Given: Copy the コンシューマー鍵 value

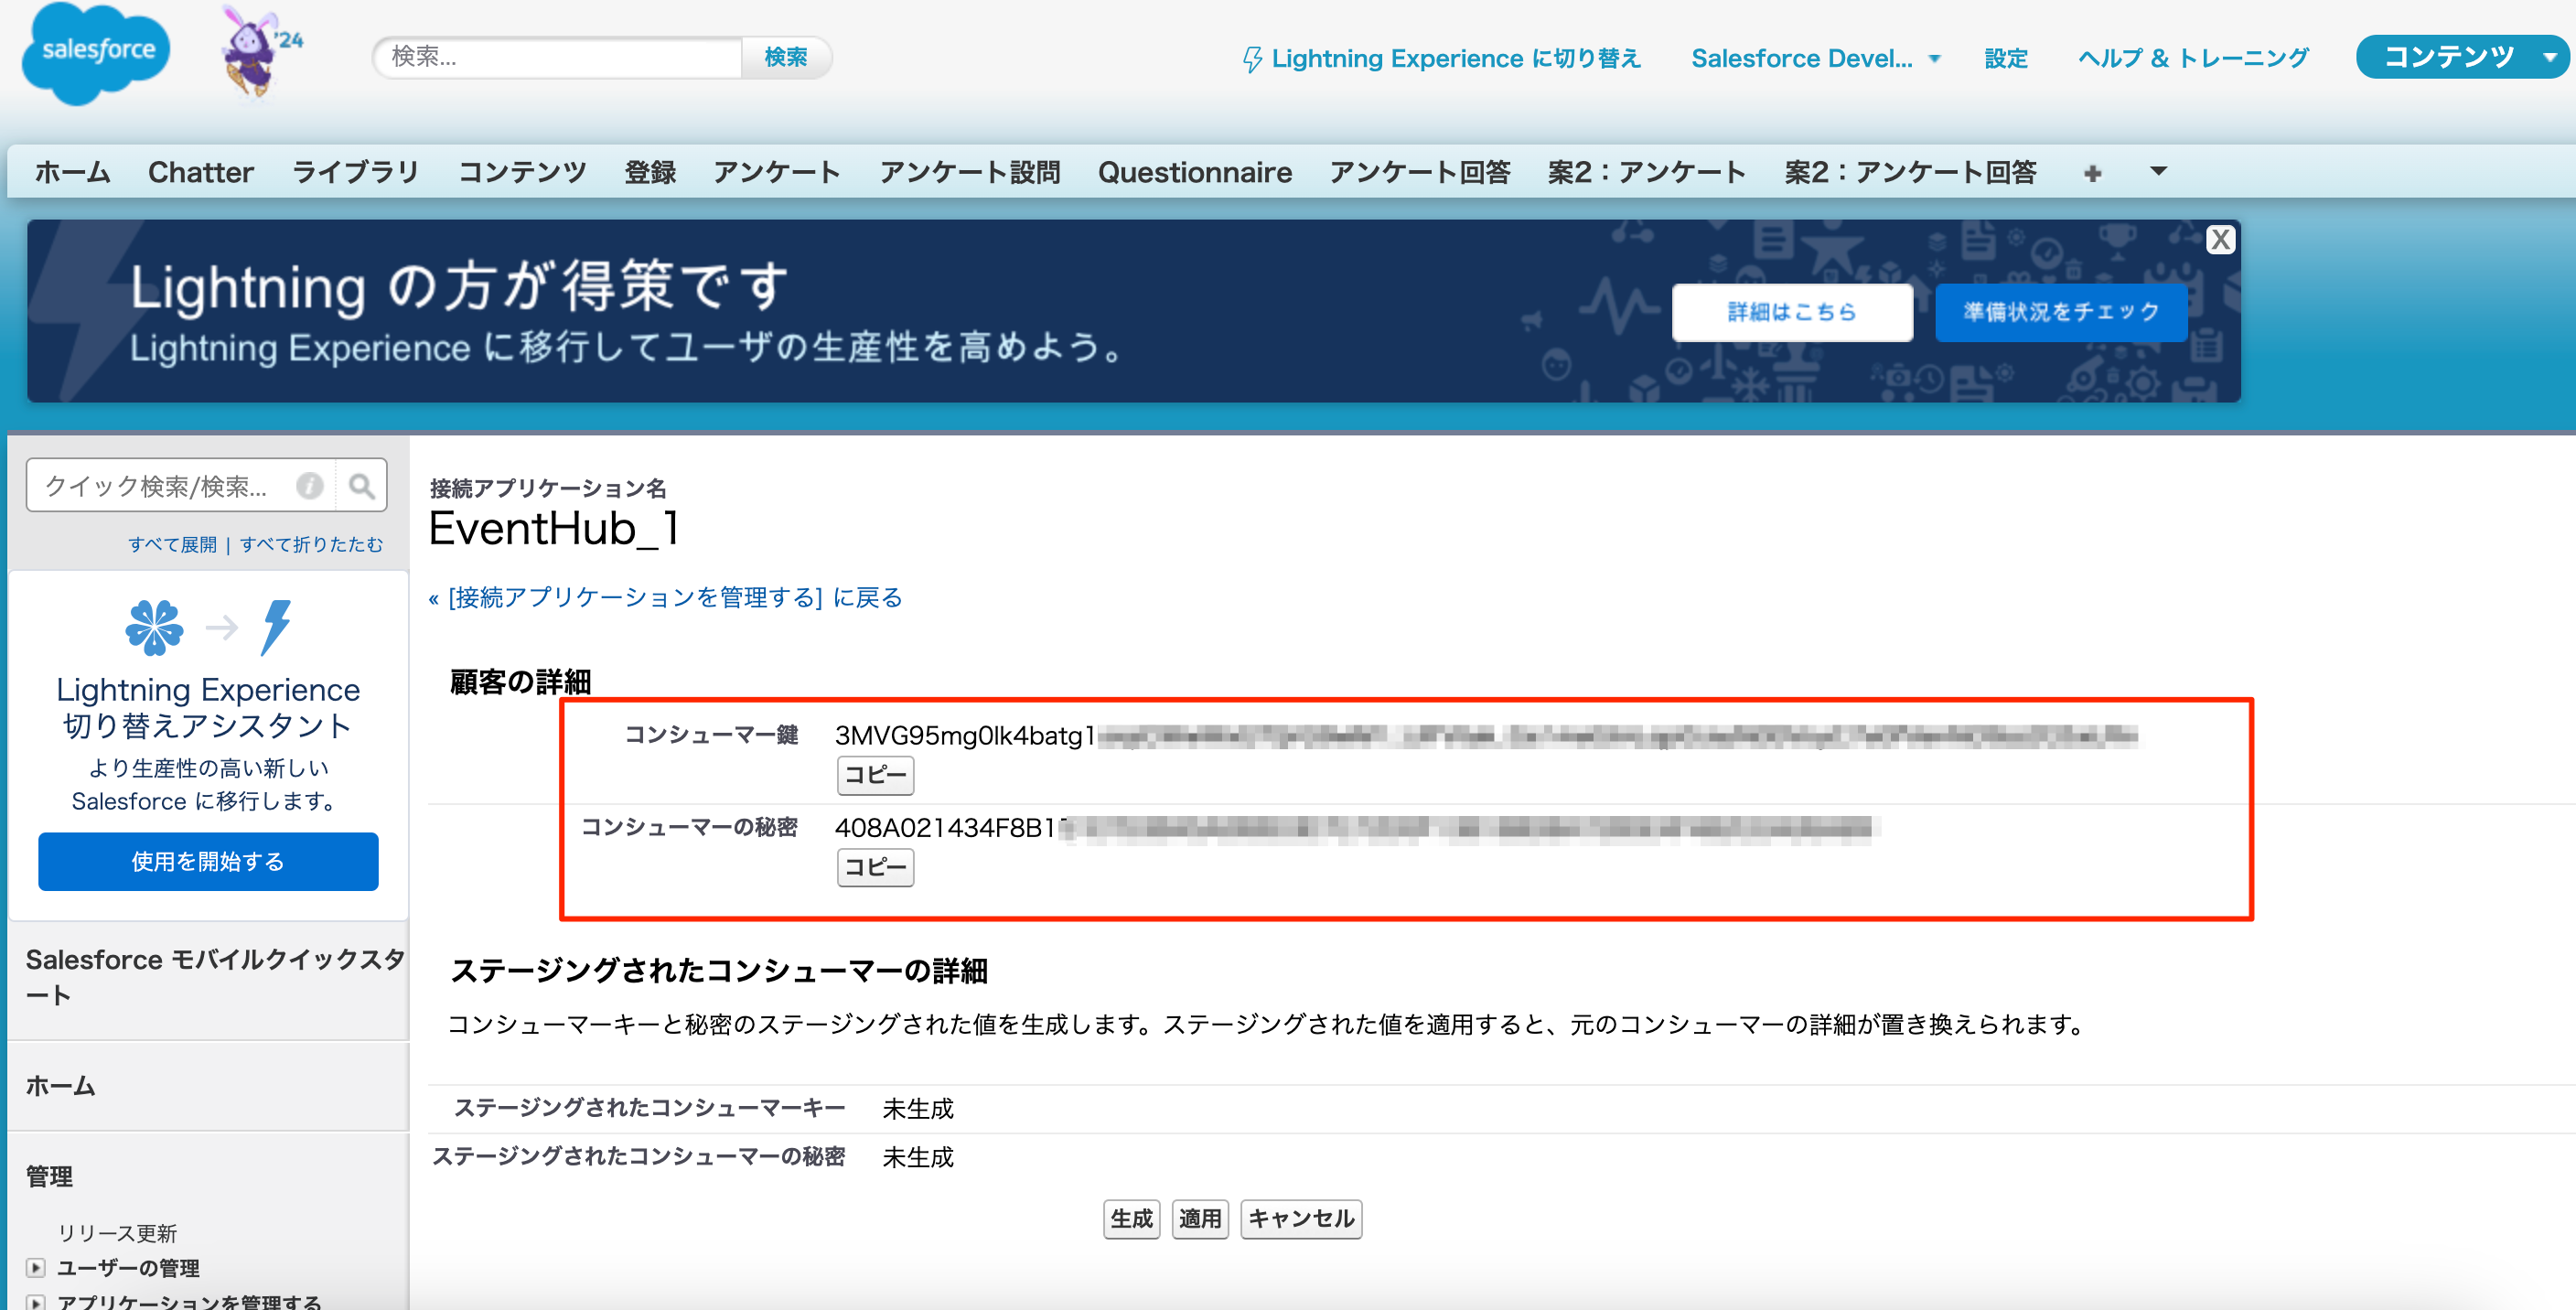Looking at the screenshot, I should (x=875, y=775).
